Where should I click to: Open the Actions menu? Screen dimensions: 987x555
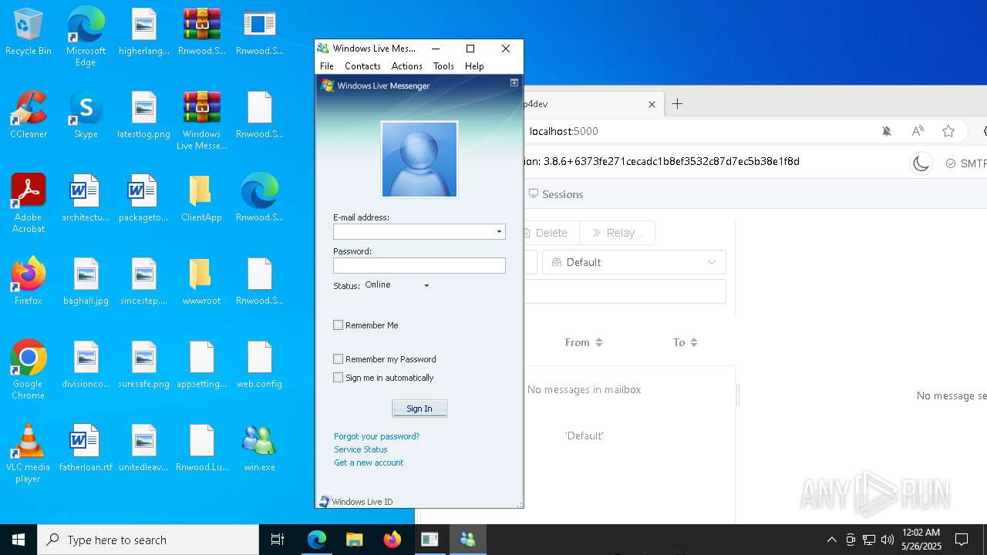(x=406, y=66)
